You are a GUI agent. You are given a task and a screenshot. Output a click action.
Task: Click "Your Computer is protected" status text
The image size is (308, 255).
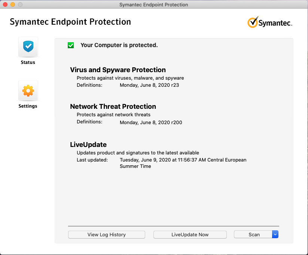point(119,45)
